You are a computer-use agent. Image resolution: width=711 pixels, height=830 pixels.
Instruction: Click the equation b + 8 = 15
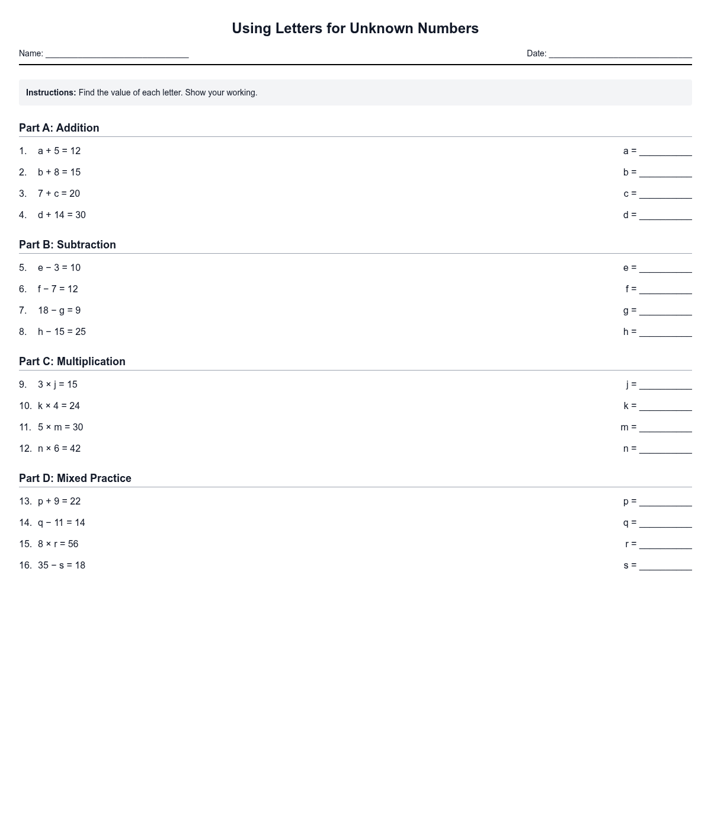pos(59,173)
